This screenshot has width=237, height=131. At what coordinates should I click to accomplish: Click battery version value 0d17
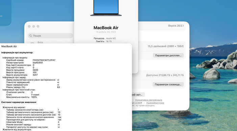tap(35, 75)
